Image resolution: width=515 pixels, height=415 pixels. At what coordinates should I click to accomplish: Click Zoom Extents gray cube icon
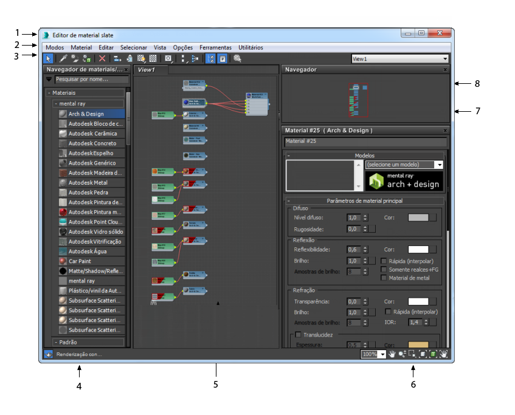[x=423, y=354]
